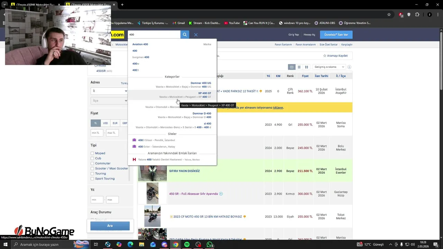Select TL currency toggle
The height and width of the screenshot is (249, 443).
click(96, 123)
